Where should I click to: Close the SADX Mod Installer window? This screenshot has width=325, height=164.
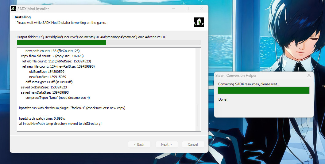(201, 9)
